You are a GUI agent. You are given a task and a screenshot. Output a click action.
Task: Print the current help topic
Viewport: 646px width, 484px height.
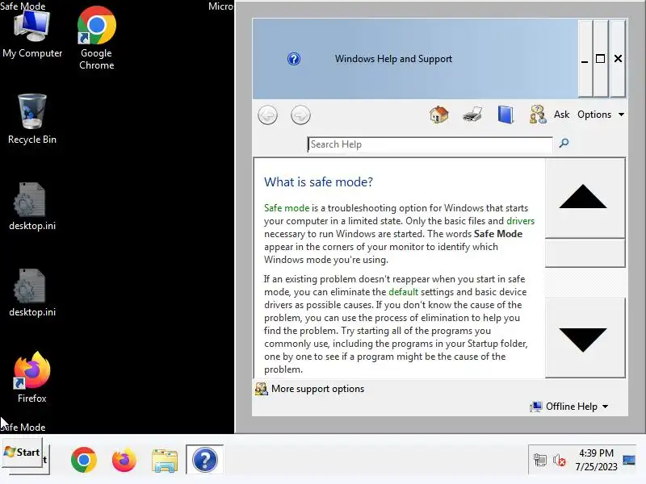click(472, 115)
